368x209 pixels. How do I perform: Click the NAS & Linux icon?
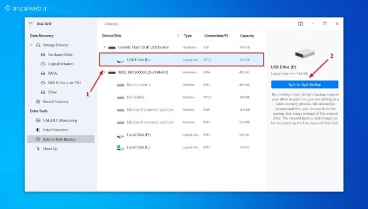[43, 83]
